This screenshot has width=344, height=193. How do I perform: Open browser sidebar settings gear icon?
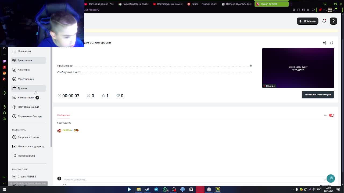point(4,119)
